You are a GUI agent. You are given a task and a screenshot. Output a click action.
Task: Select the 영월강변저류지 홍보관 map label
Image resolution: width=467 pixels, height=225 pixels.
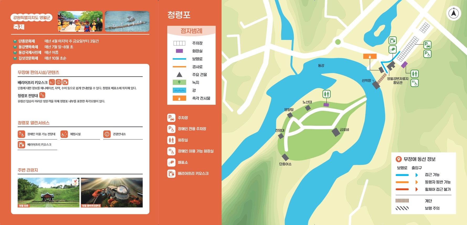click(x=398, y=81)
